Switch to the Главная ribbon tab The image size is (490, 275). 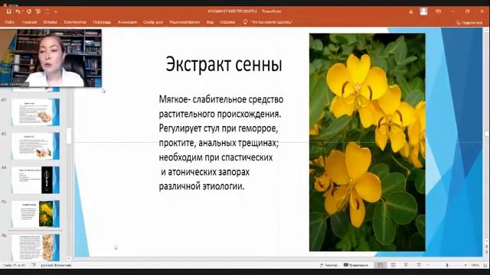click(29, 22)
